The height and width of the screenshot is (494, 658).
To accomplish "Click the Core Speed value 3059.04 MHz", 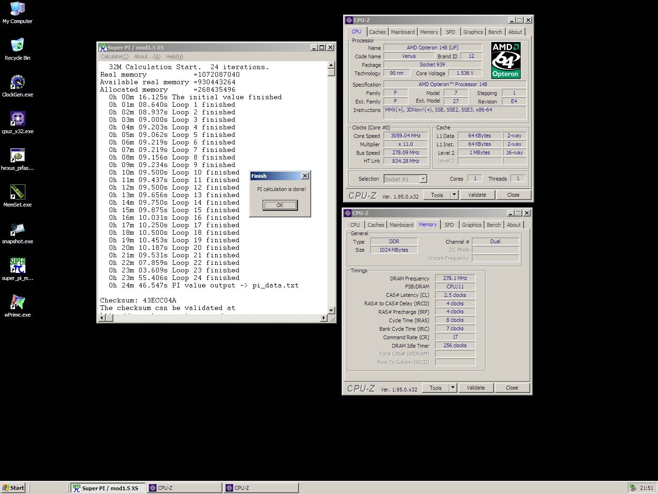I will tap(406, 135).
